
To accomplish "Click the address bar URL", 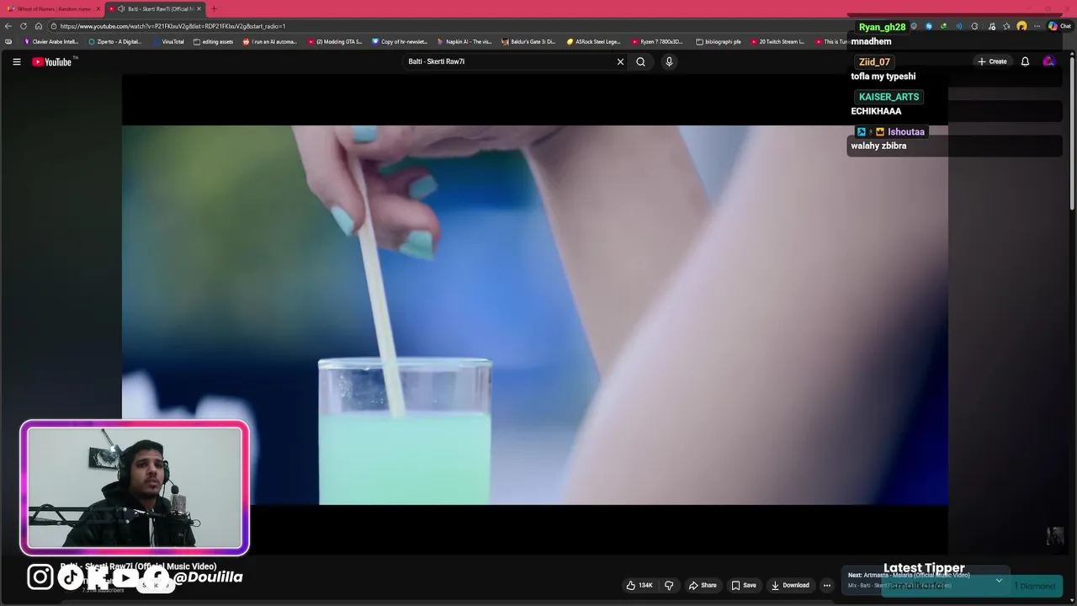I will point(172,26).
